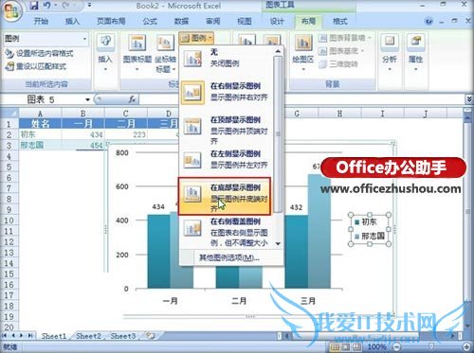This screenshot has height=353, width=474.
Task: Switch to the 插入 ribbon tab
Action: point(72,21)
